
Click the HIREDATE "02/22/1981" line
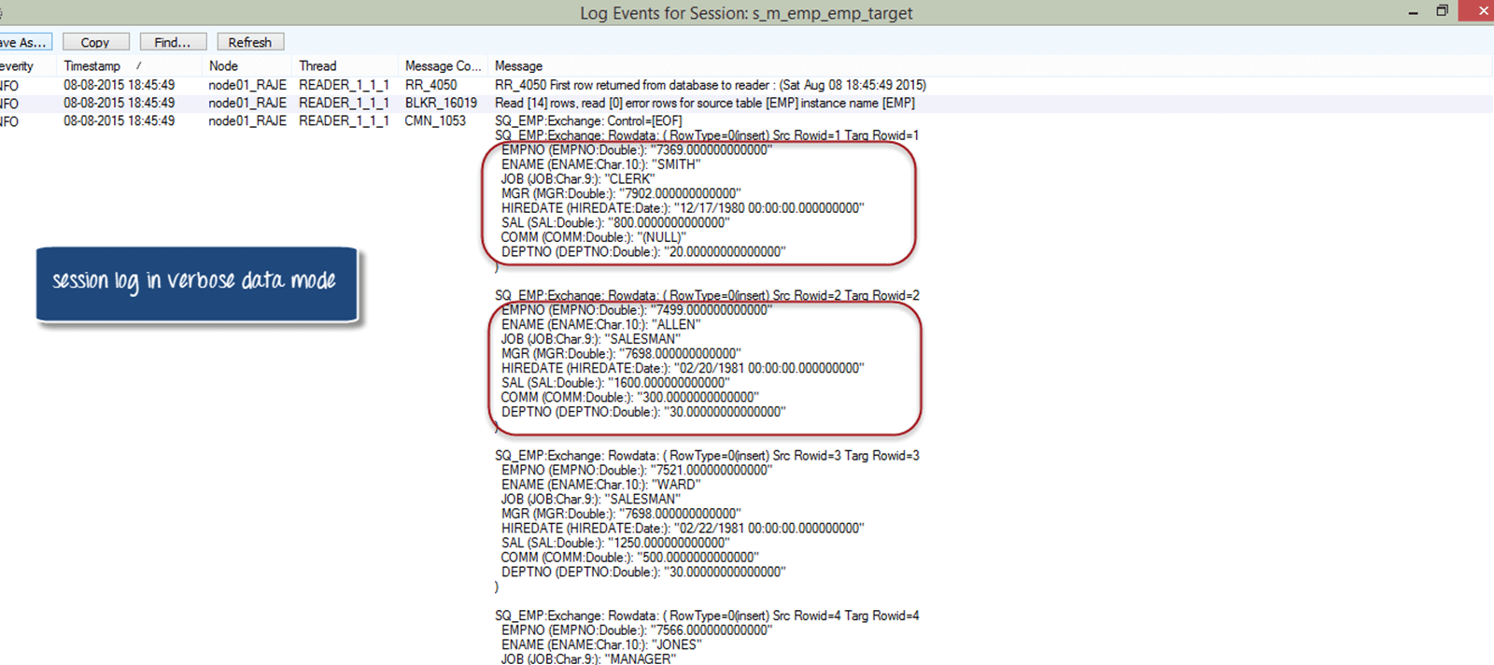coord(683,529)
